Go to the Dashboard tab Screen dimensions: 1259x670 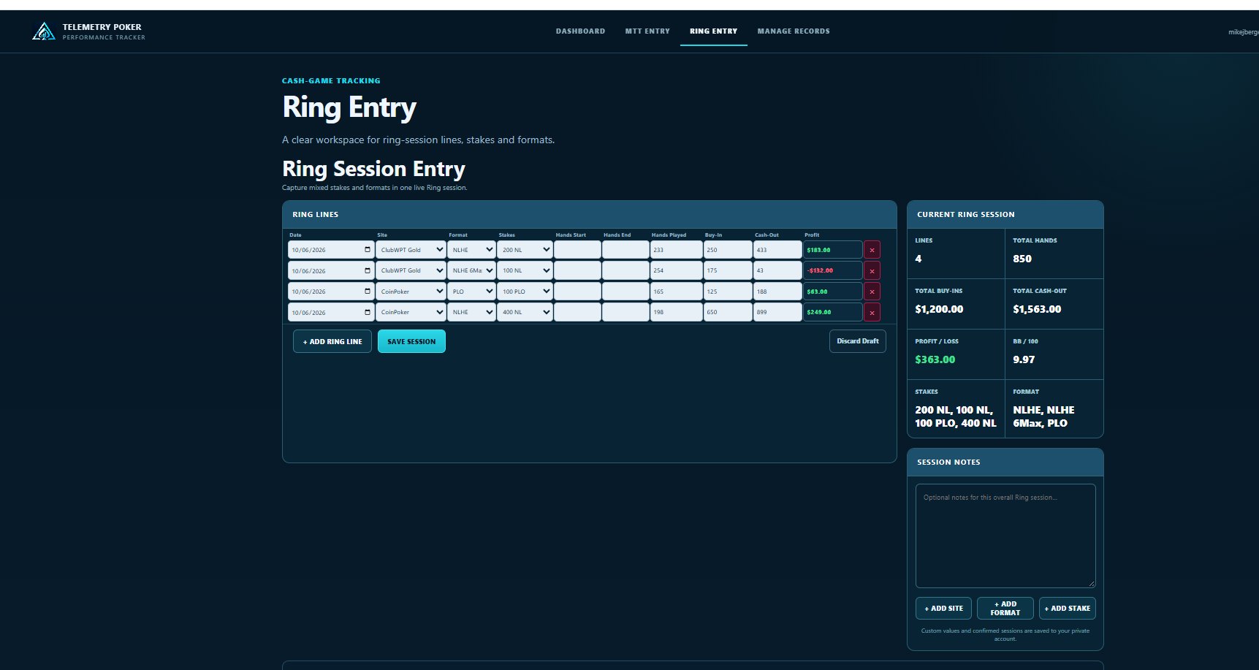pyautogui.click(x=580, y=31)
